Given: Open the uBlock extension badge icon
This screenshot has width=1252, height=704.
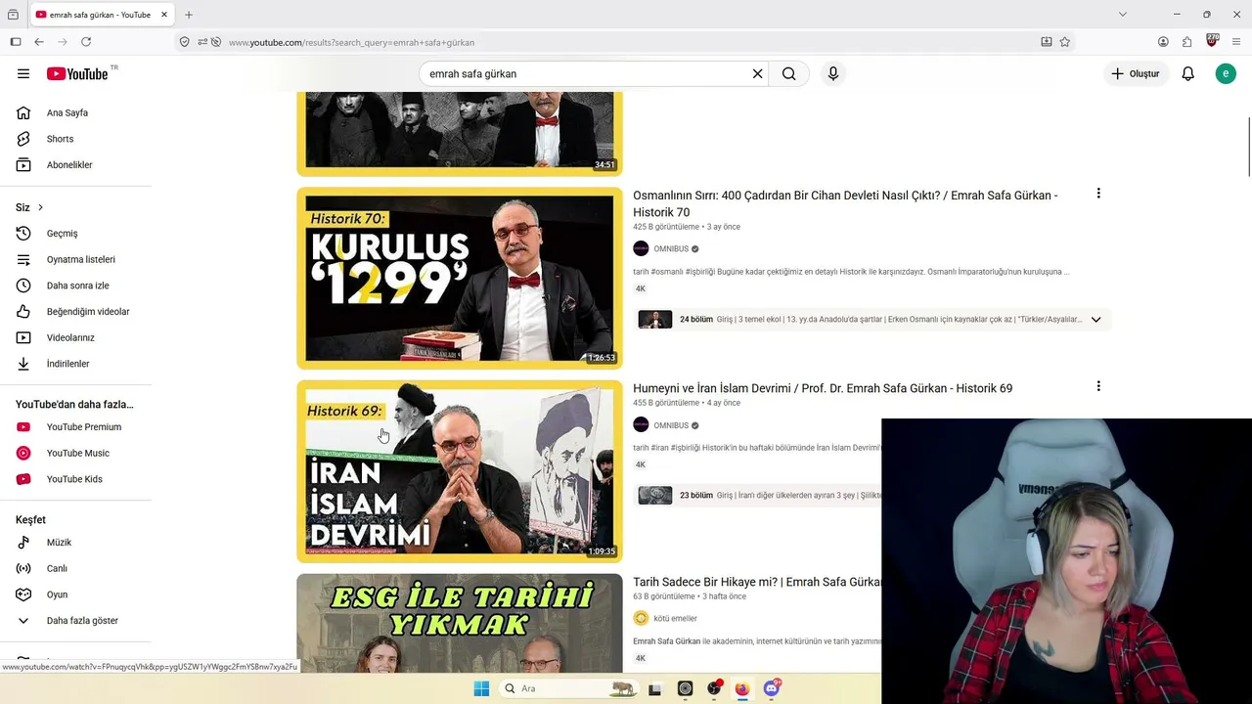Looking at the screenshot, I should pos(1213,41).
